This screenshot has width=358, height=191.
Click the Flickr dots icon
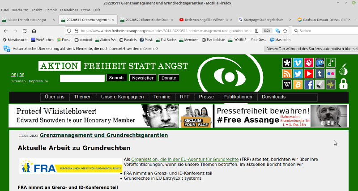pos(331,73)
